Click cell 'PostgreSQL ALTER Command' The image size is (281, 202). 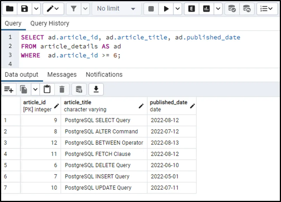click(x=104, y=132)
